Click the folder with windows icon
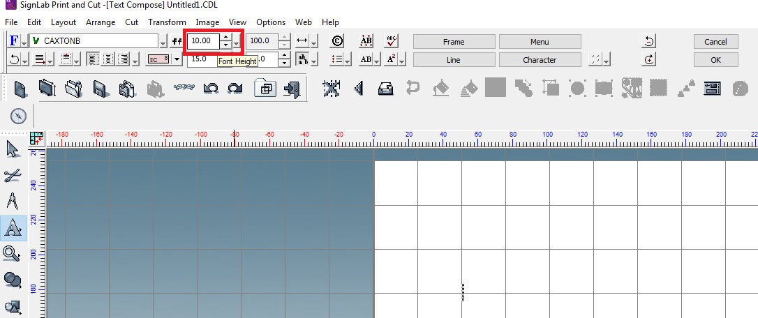 [x=265, y=89]
